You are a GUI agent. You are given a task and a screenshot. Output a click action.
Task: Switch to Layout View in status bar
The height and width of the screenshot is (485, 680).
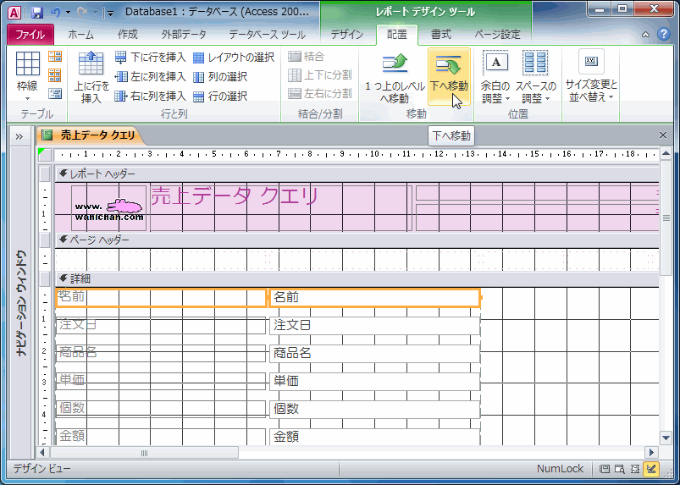pyautogui.click(x=635, y=469)
